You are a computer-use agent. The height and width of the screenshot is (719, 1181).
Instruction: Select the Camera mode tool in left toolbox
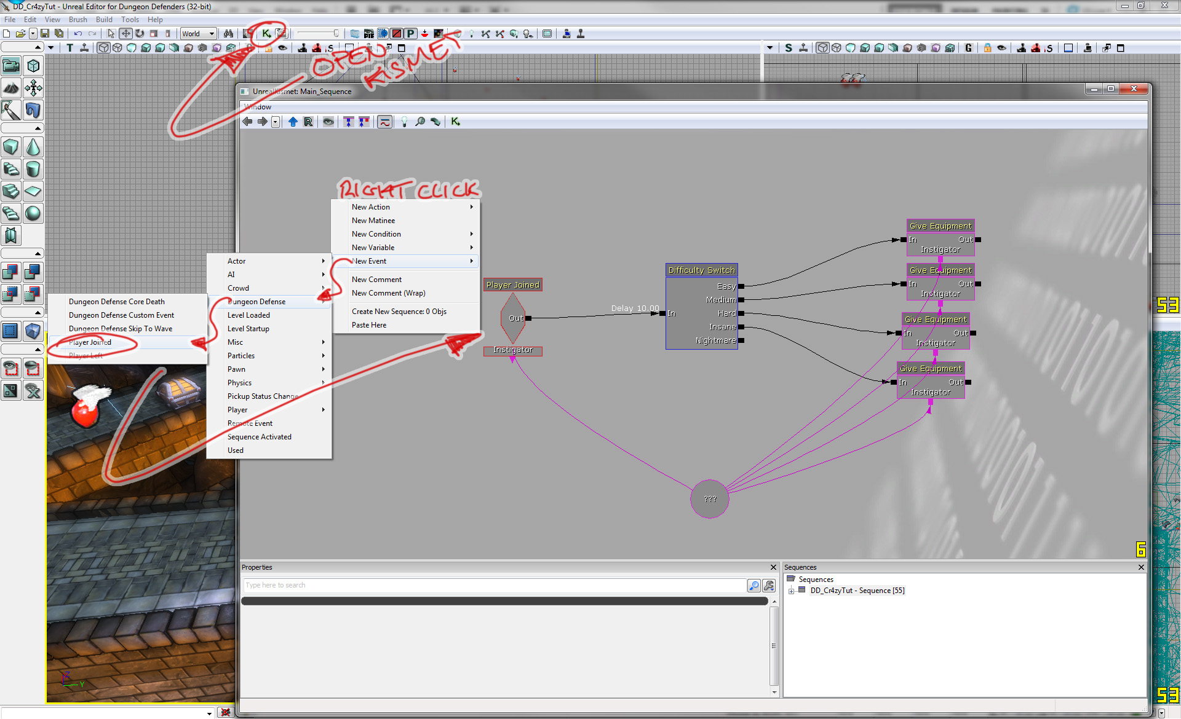click(x=11, y=65)
